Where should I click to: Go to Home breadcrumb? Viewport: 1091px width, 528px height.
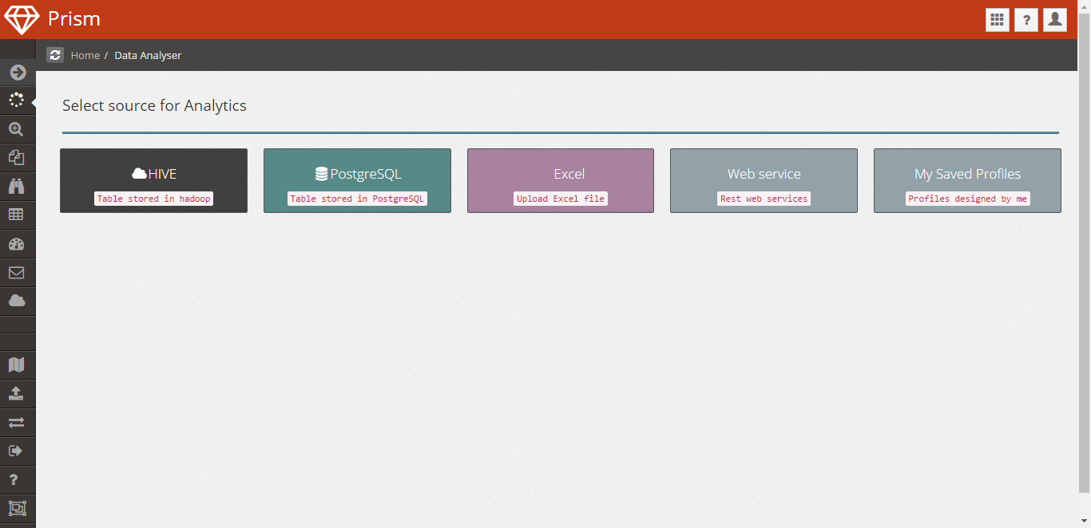(85, 56)
